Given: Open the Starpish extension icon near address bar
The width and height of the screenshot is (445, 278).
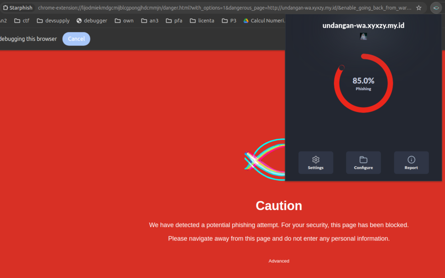Looking at the screenshot, I should click(x=436, y=7).
